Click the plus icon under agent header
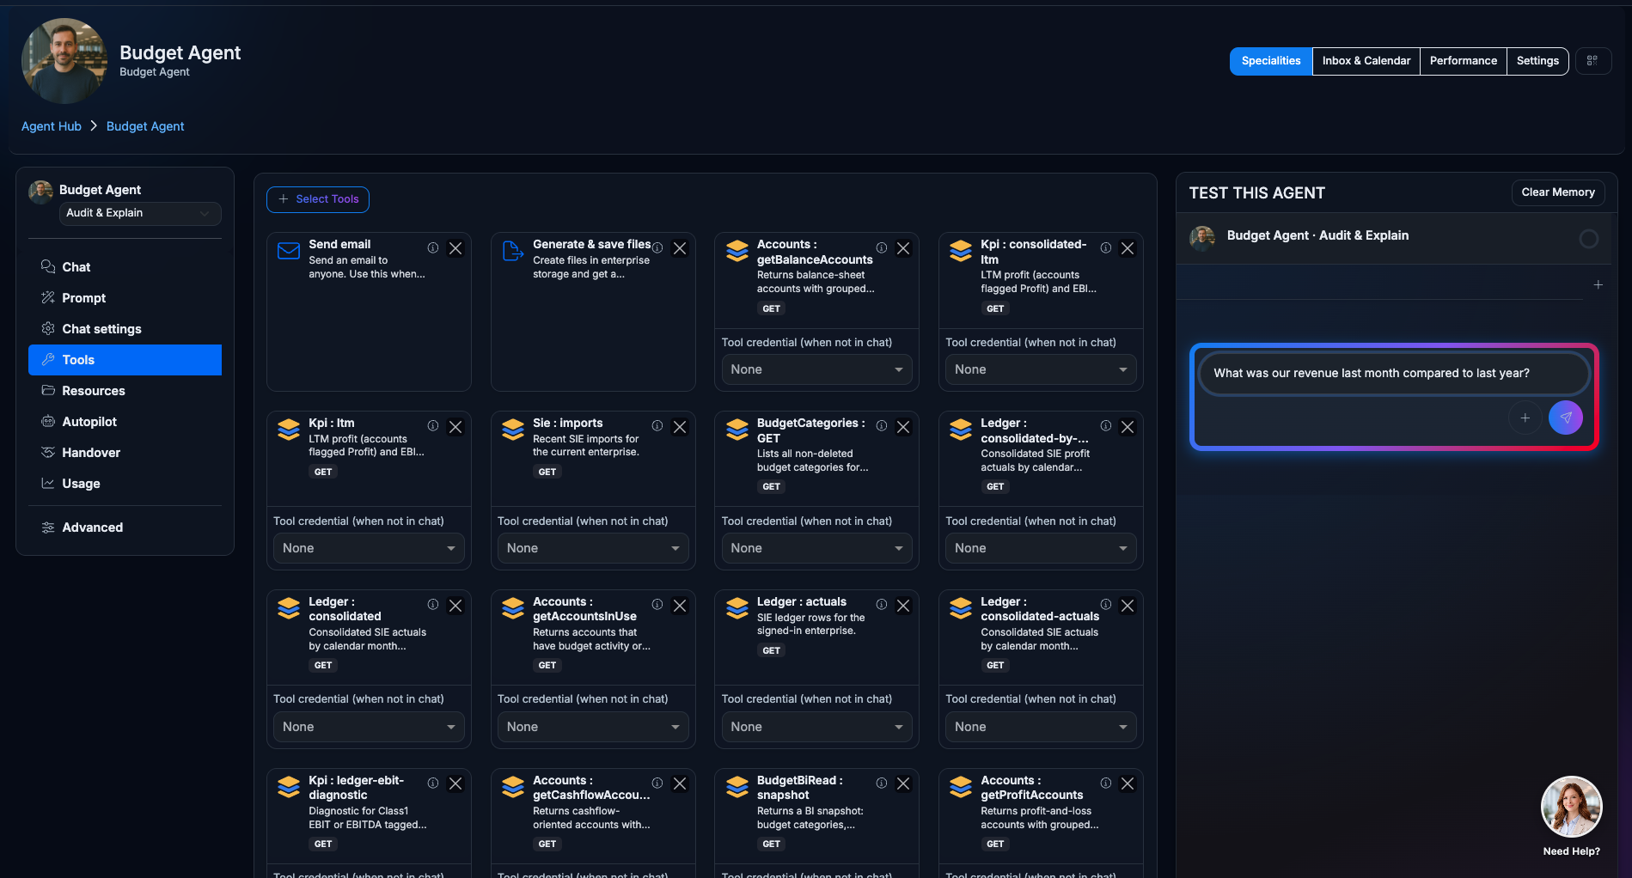Image resolution: width=1632 pixels, height=878 pixels. pyautogui.click(x=1598, y=284)
